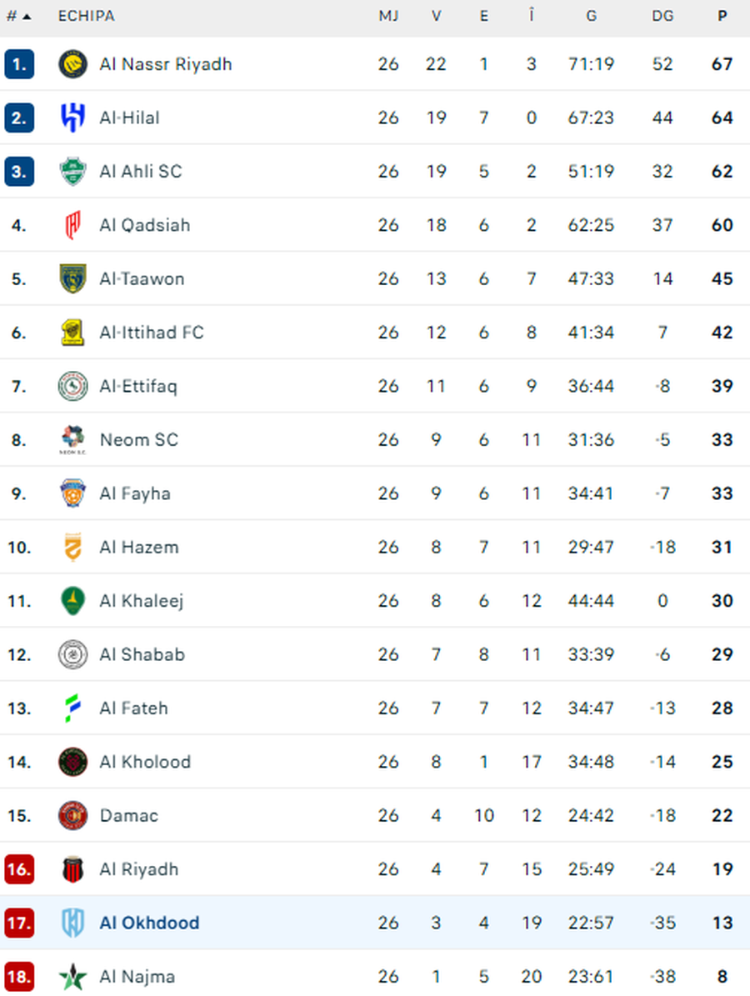Click the Damac round club badge
750x996 pixels.
(x=73, y=815)
